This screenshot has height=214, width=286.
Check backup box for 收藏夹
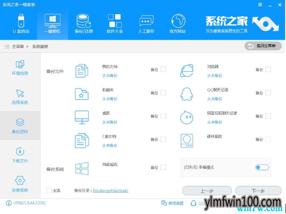coord(163,92)
